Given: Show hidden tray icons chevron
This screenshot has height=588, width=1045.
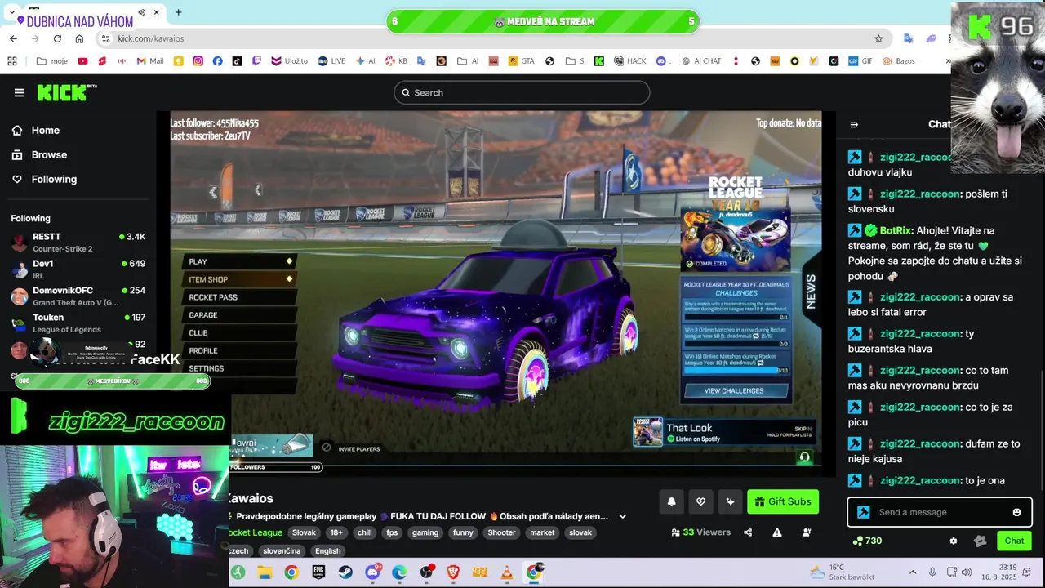Looking at the screenshot, I should click(x=913, y=572).
